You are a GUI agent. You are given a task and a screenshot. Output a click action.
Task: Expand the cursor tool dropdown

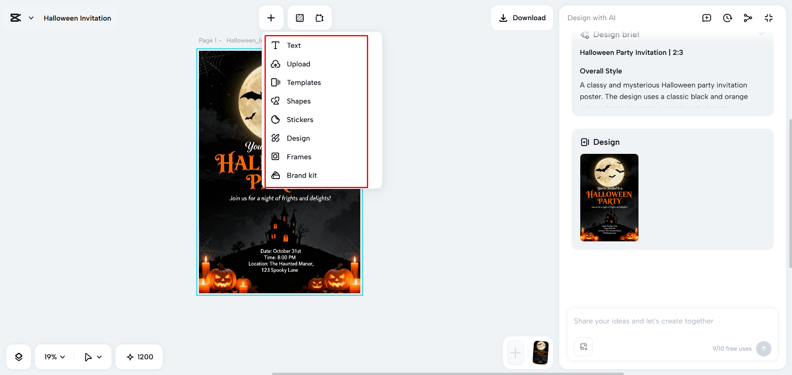click(x=99, y=357)
